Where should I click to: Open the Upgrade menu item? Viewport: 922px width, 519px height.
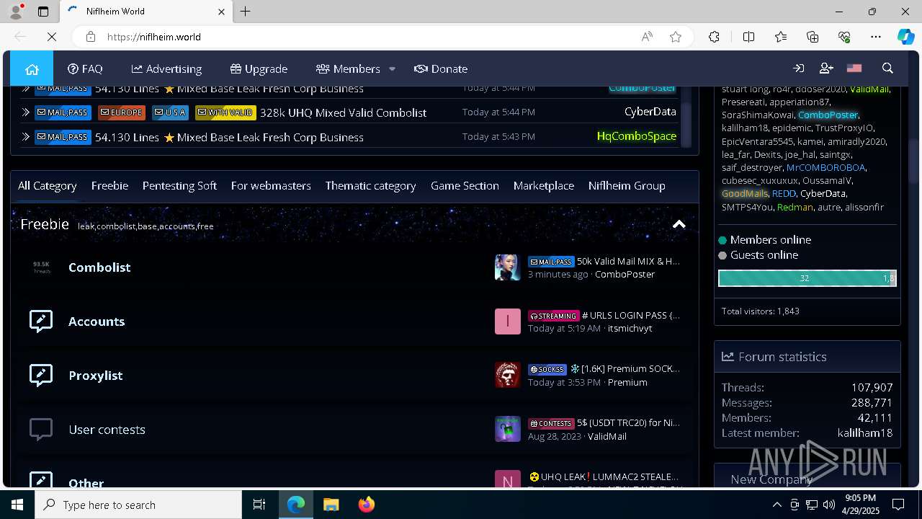pos(259,69)
